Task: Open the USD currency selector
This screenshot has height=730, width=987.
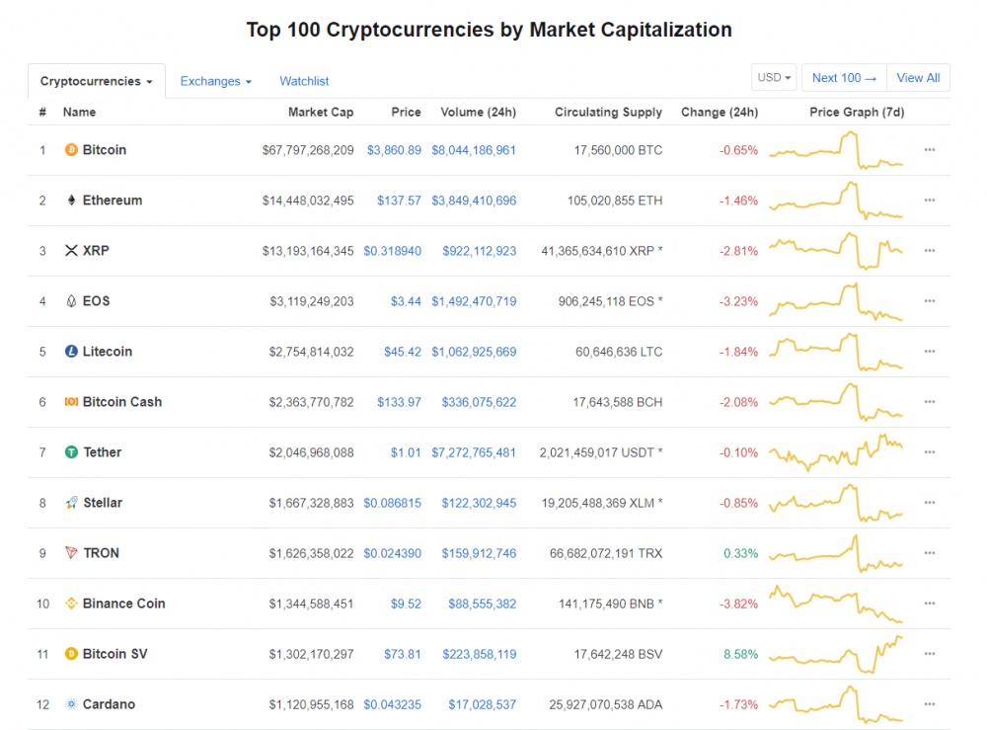Action: [774, 77]
